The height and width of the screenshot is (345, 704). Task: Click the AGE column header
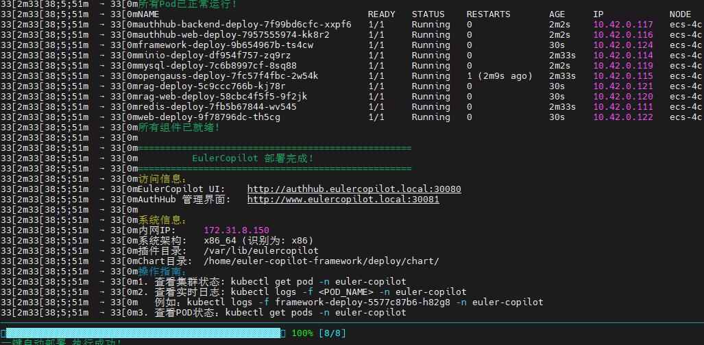(557, 14)
